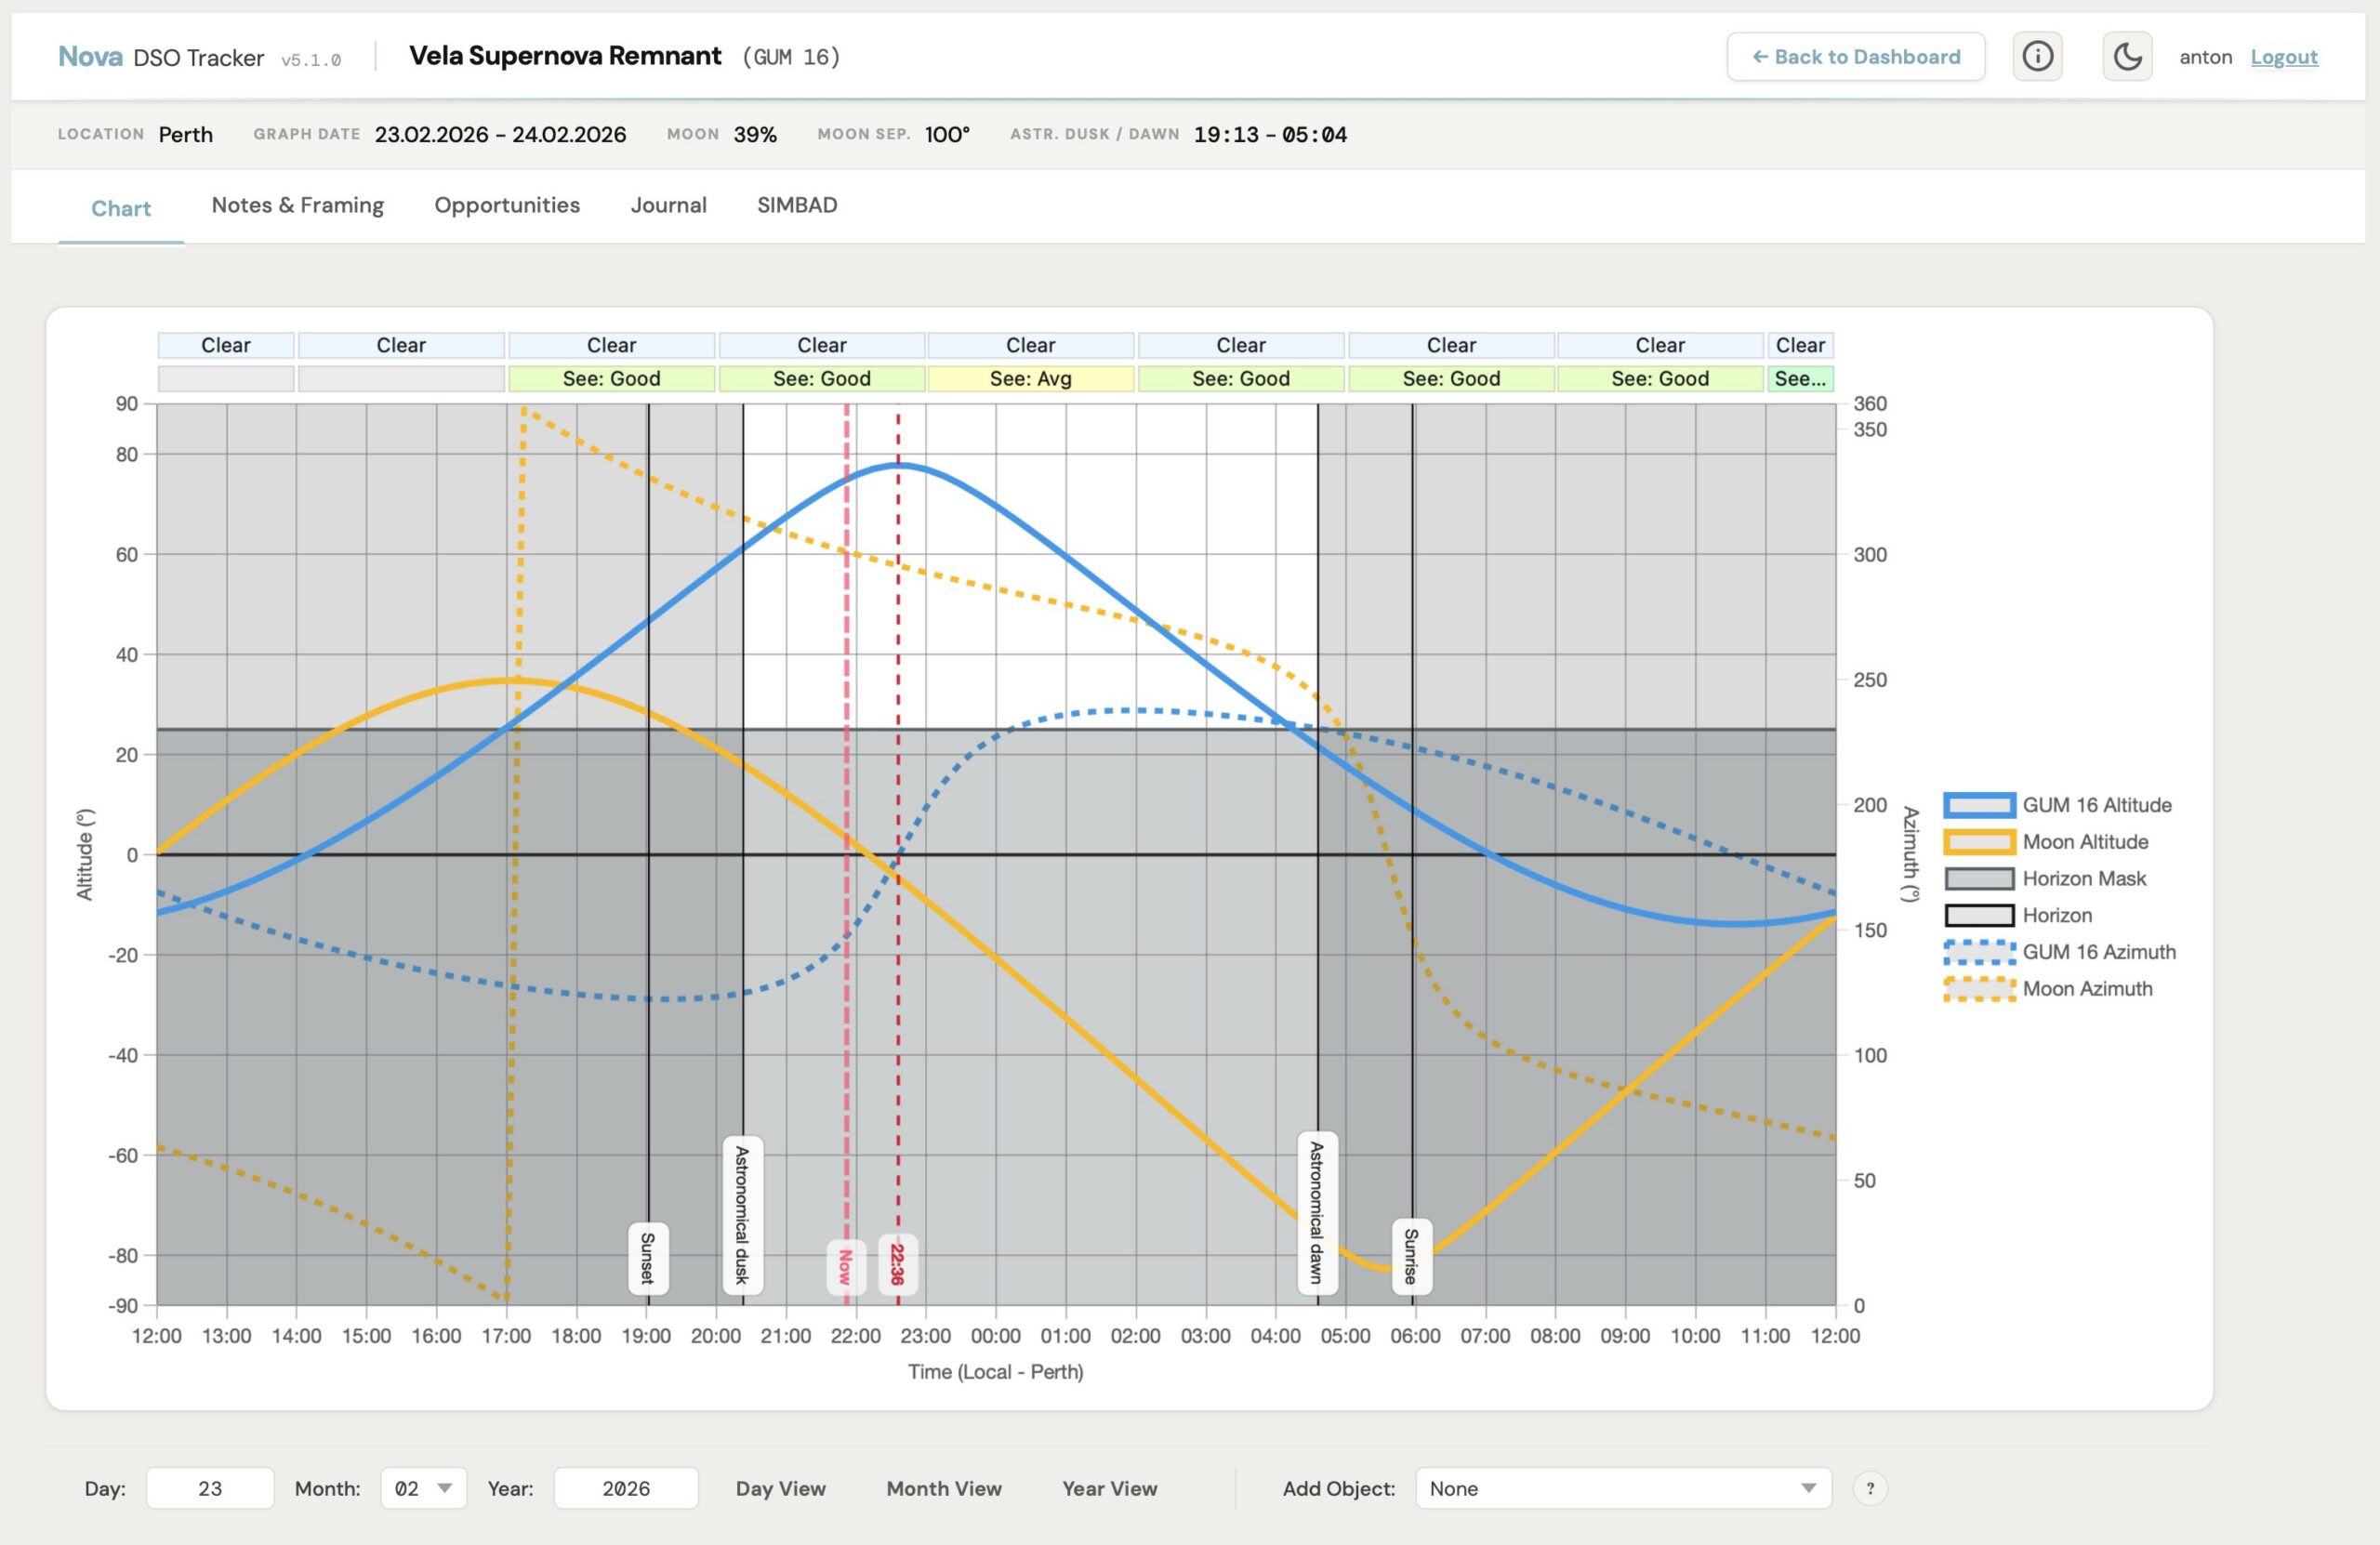Switch to Year View

[1108, 1488]
